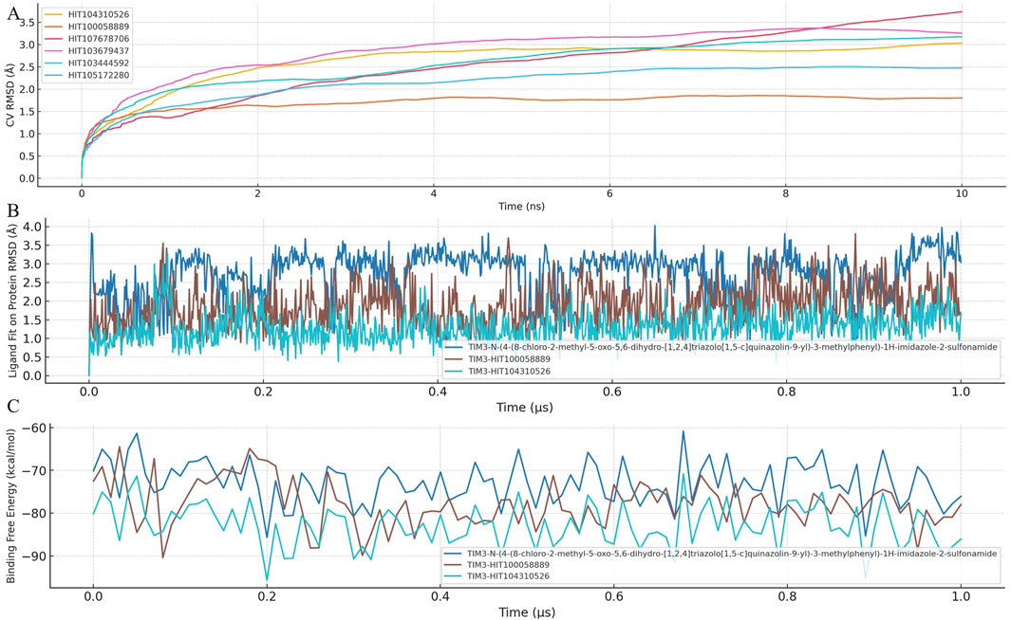Click the 0.8 tick on panel B time axis
This screenshot has height=620, width=1011.
pyautogui.click(x=787, y=391)
